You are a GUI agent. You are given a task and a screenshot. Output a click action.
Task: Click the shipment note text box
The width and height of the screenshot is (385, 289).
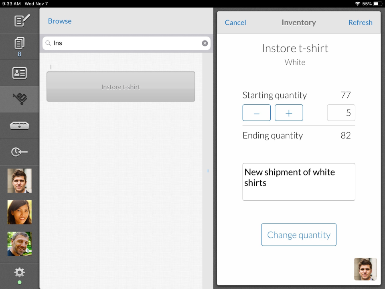(299, 182)
